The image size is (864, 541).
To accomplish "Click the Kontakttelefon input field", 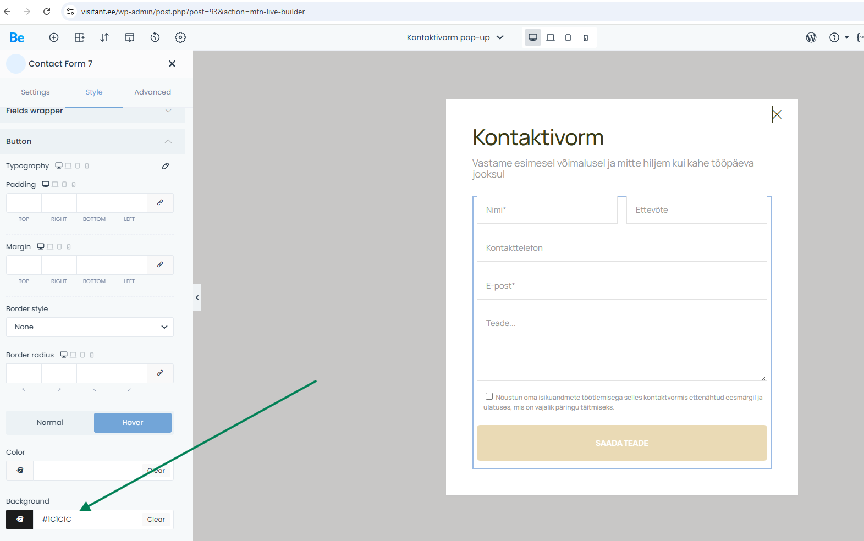I will tap(621, 248).
